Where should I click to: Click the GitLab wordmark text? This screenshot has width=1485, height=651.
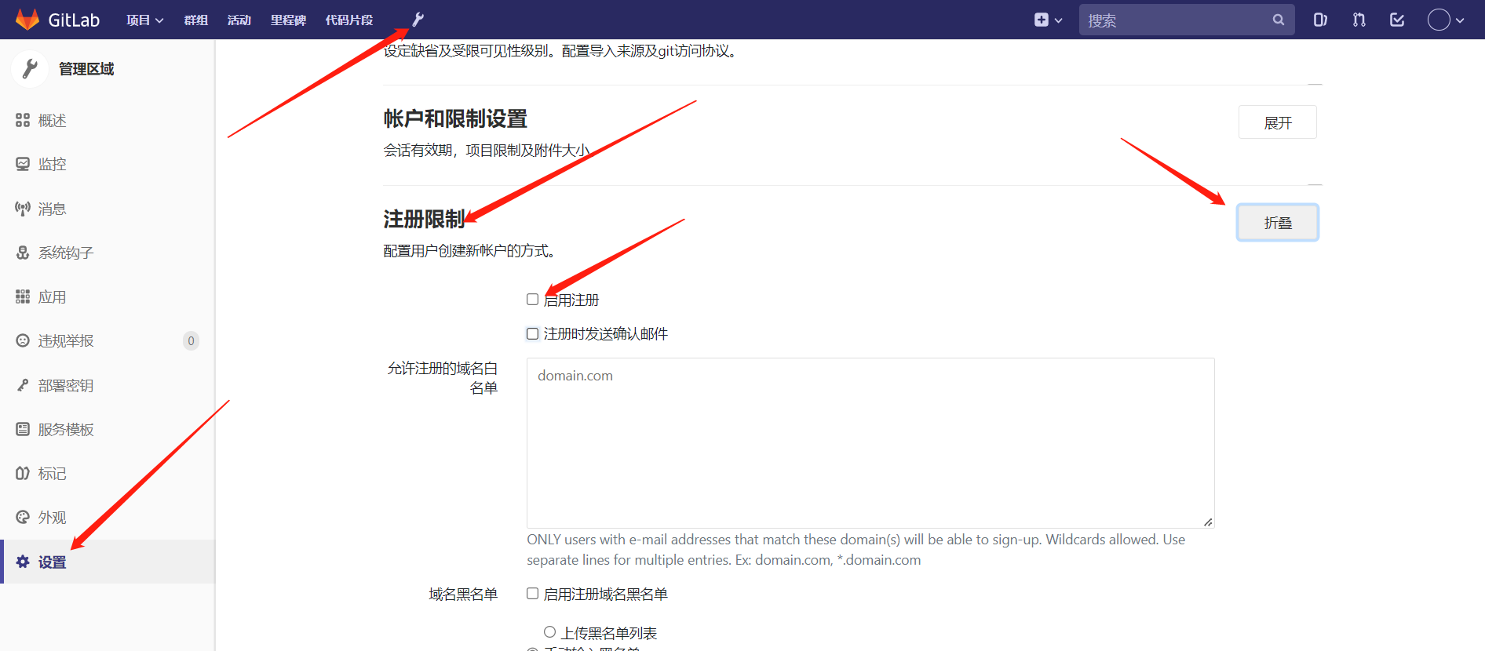(x=74, y=20)
